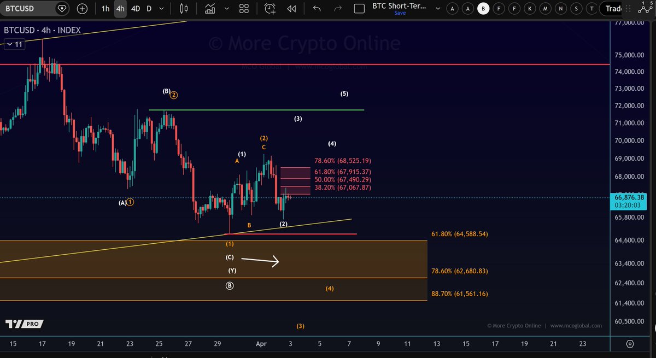656x358 pixels.
Task: Create an alert with alarm clock icon
Action: point(270,9)
